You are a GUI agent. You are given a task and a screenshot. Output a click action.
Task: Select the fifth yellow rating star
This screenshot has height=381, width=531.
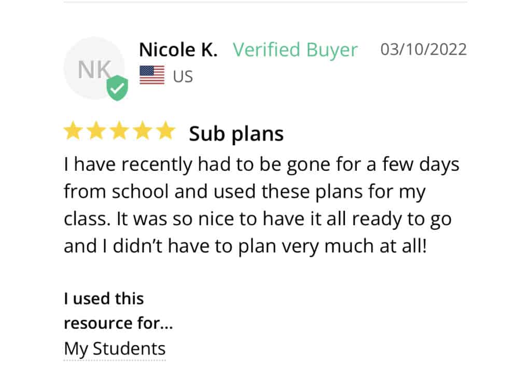(x=166, y=130)
